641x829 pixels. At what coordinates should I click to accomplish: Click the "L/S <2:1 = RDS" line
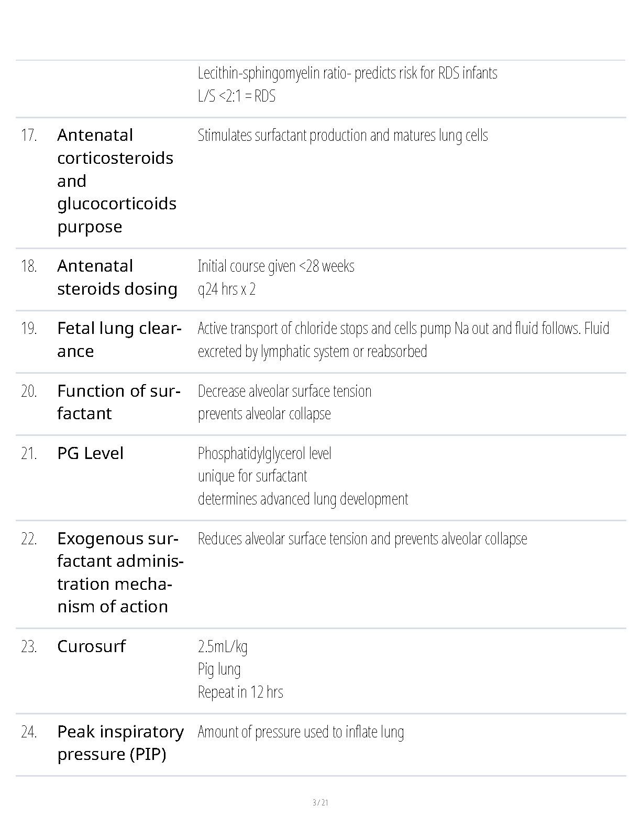coord(237,96)
